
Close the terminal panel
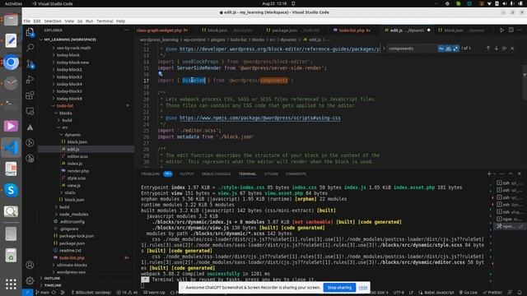[x=520, y=173]
